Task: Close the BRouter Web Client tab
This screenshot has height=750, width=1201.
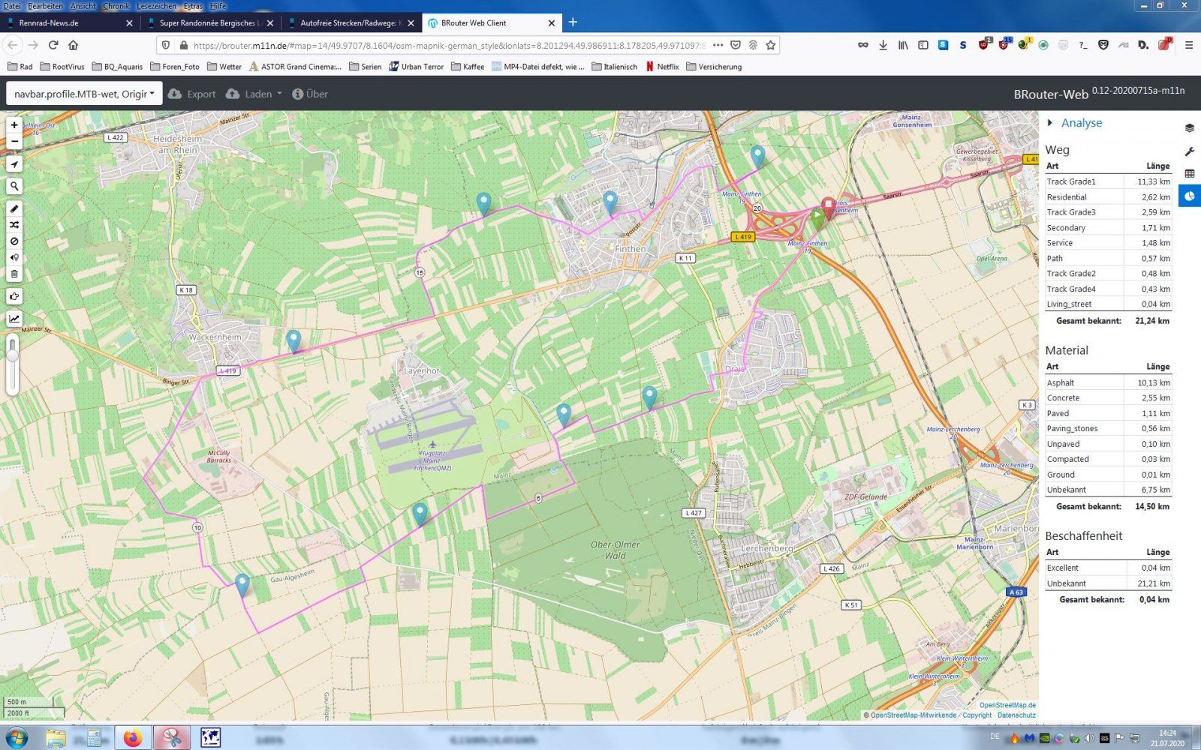Action: tap(552, 23)
